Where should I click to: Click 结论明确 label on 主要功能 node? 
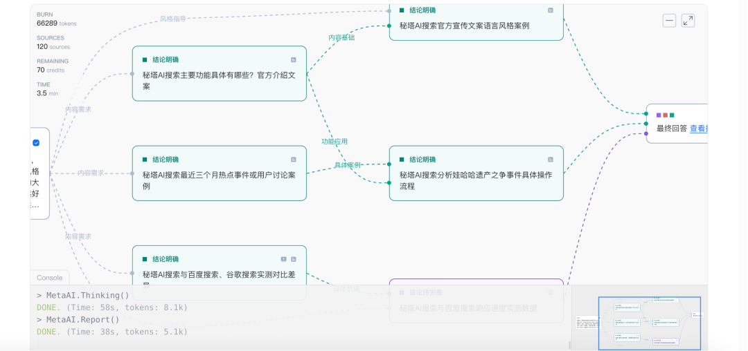coord(166,60)
